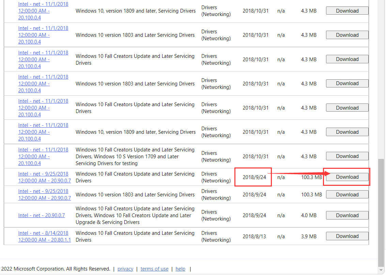The image size is (386, 275).
Task: Select the 4.0 MB size cell
Action: (309, 215)
